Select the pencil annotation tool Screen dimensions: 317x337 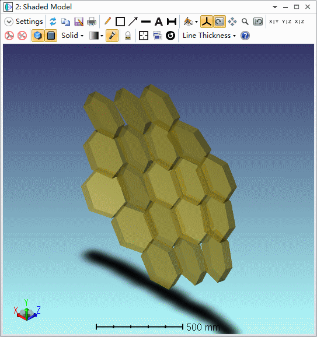pos(107,22)
